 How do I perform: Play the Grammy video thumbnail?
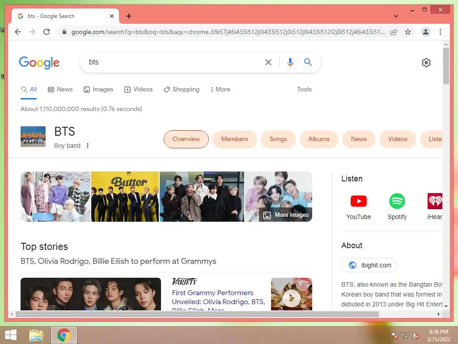pyautogui.click(x=292, y=294)
